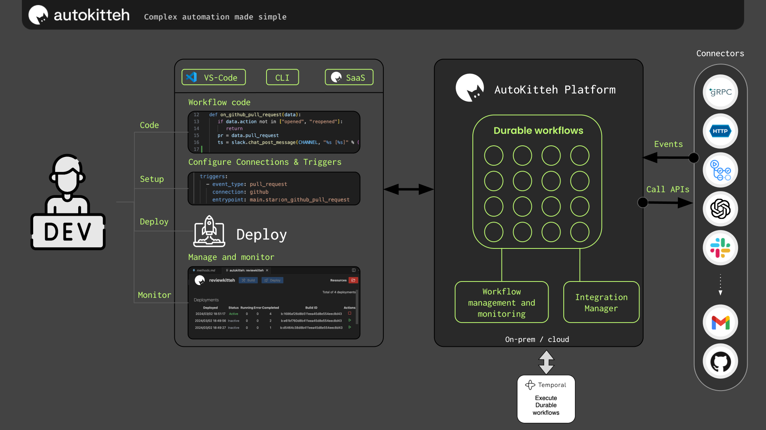Stop the Active deployment with red square
Image resolution: width=766 pixels, height=430 pixels.
tap(349, 313)
